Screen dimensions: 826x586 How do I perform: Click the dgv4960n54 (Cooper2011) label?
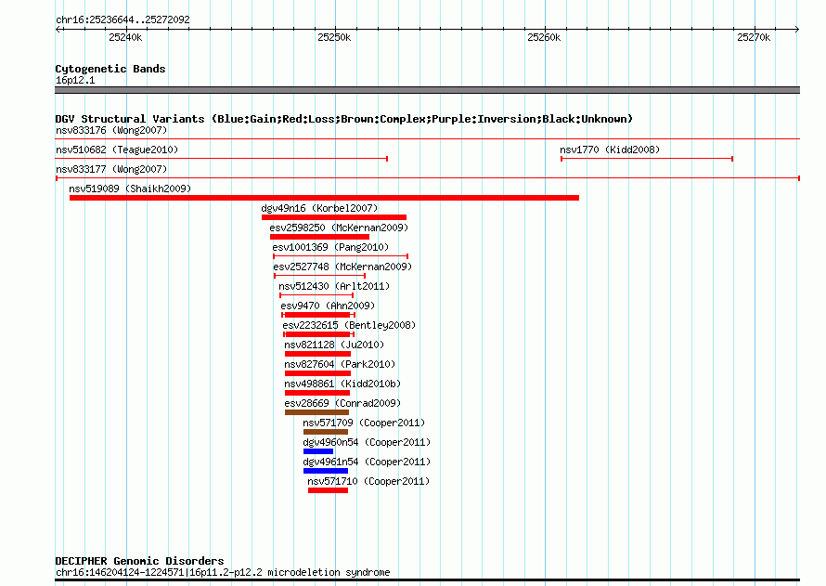point(367,442)
